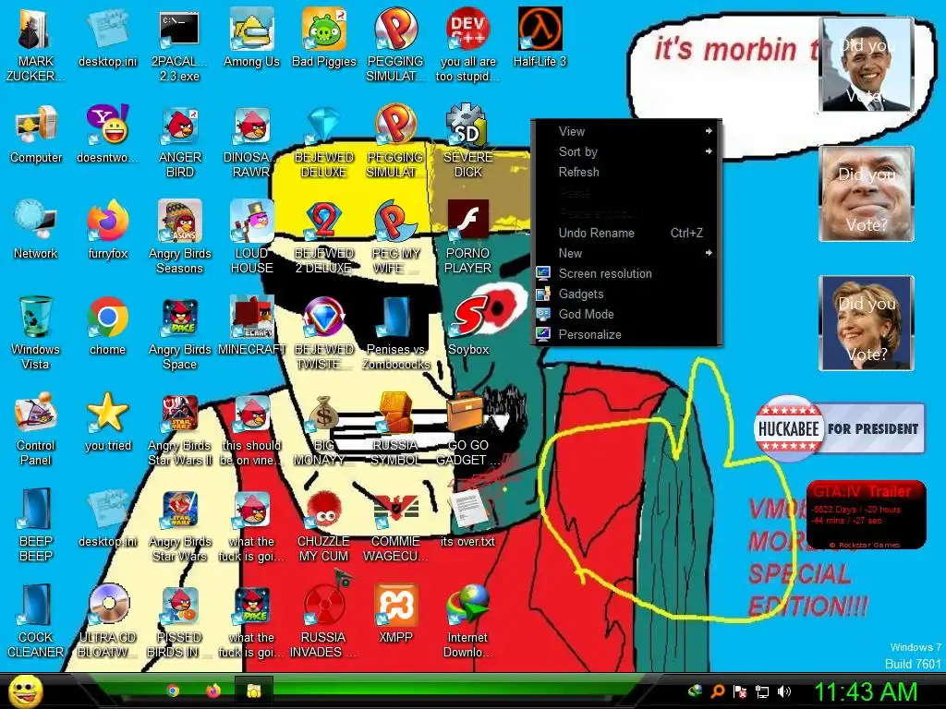Select the 'you tried' star icon

click(x=108, y=421)
